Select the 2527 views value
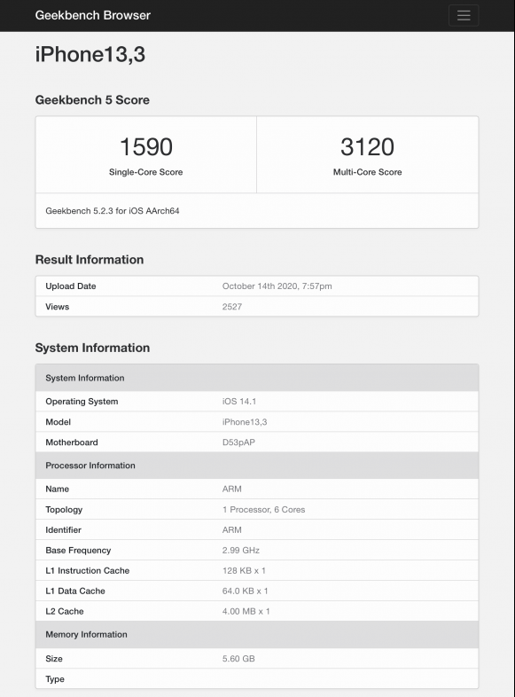515x697 pixels. pos(232,307)
